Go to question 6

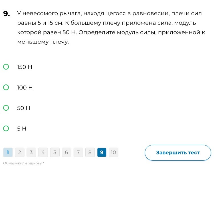66,152
